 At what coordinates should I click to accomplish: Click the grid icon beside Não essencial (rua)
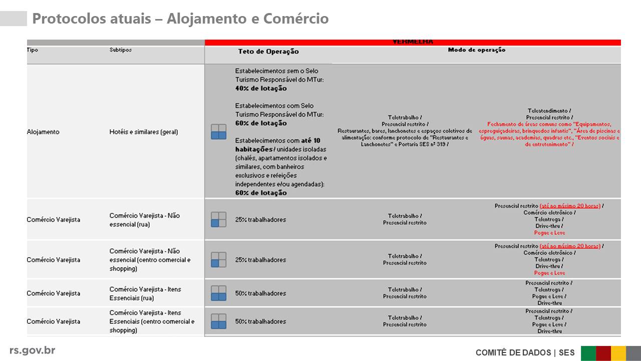click(218, 220)
